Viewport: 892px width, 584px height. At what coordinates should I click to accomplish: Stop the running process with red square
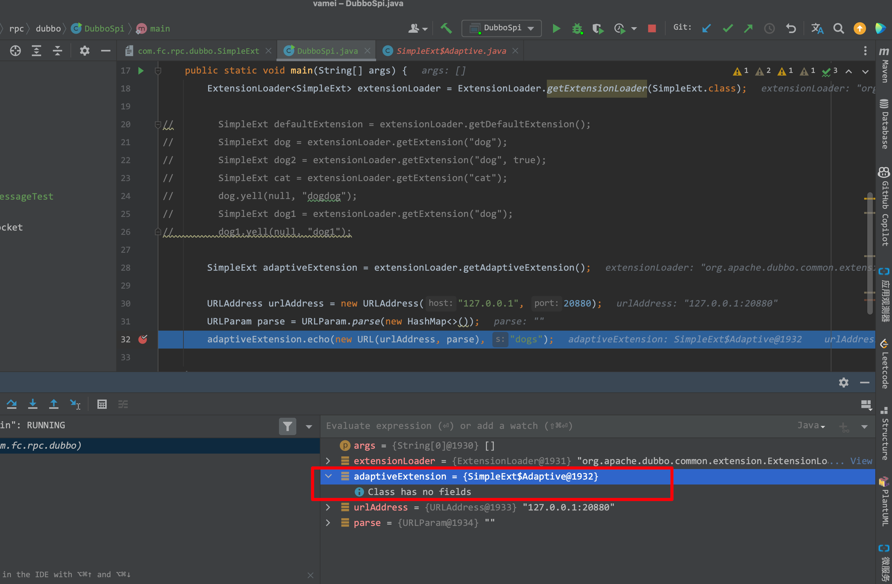652,28
